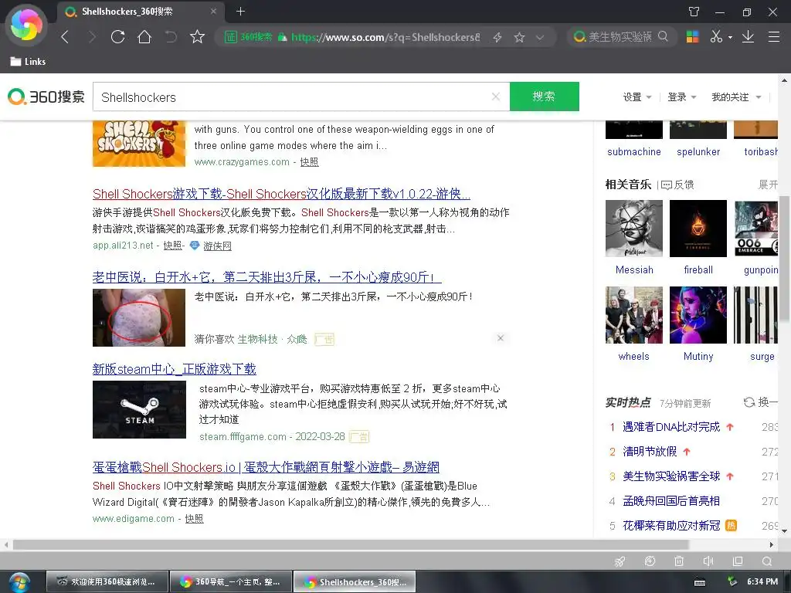Click the star favorites icon in toolbar
Image resolution: width=791 pixels, height=593 pixels.
tap(197, 37)
